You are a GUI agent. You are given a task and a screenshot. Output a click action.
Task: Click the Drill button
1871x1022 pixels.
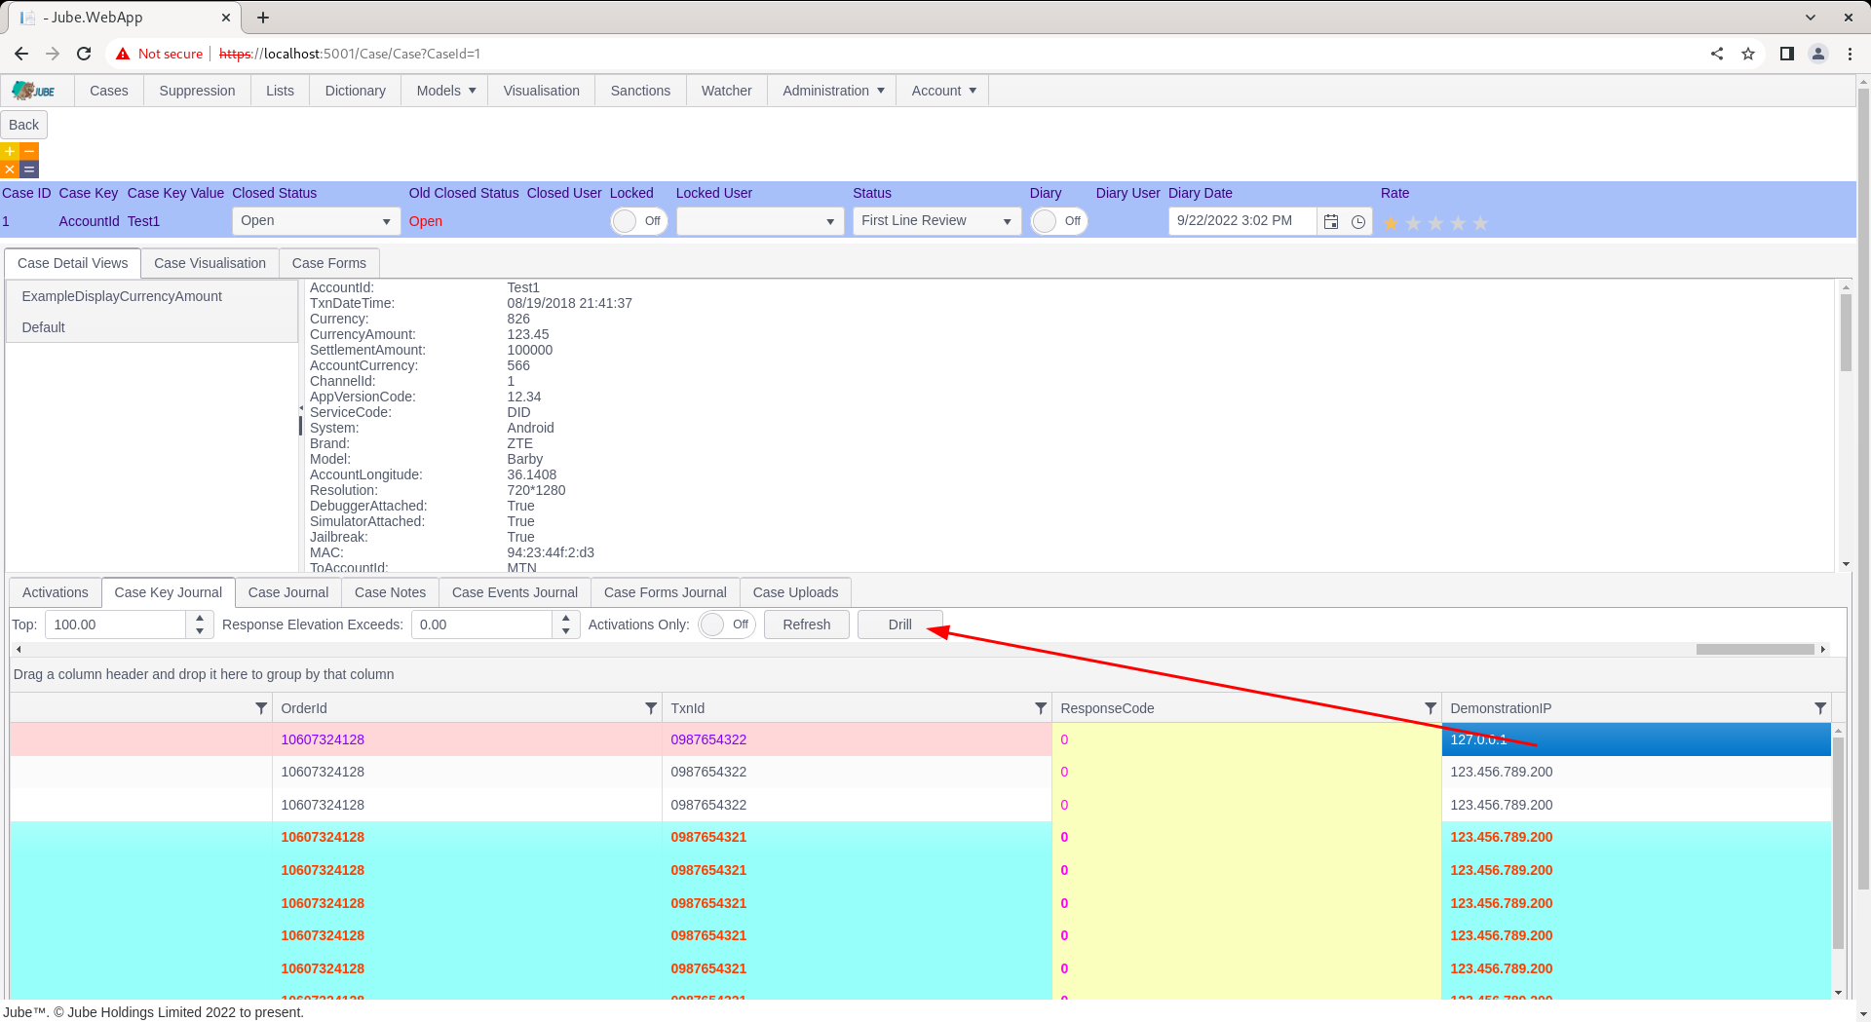point(900,625)
